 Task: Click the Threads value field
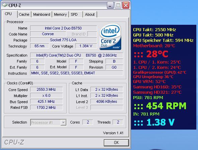click(x=118, y=122)
